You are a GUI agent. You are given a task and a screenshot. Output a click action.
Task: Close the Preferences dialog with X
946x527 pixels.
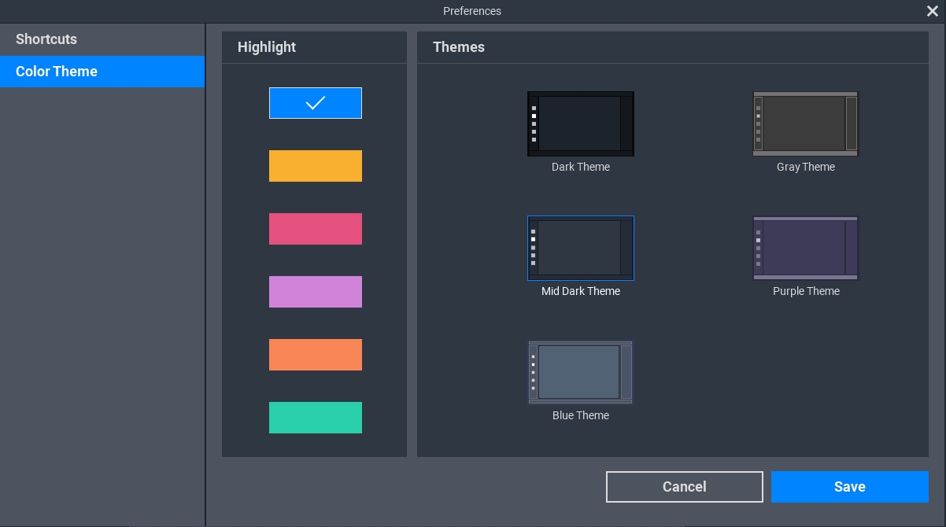933,11
